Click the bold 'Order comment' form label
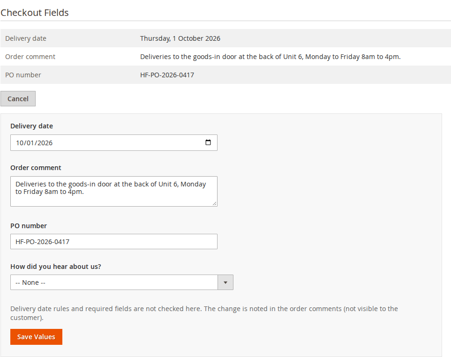Image resolution: width=451 pixels, height=357 pixels. tap(36, 168)
